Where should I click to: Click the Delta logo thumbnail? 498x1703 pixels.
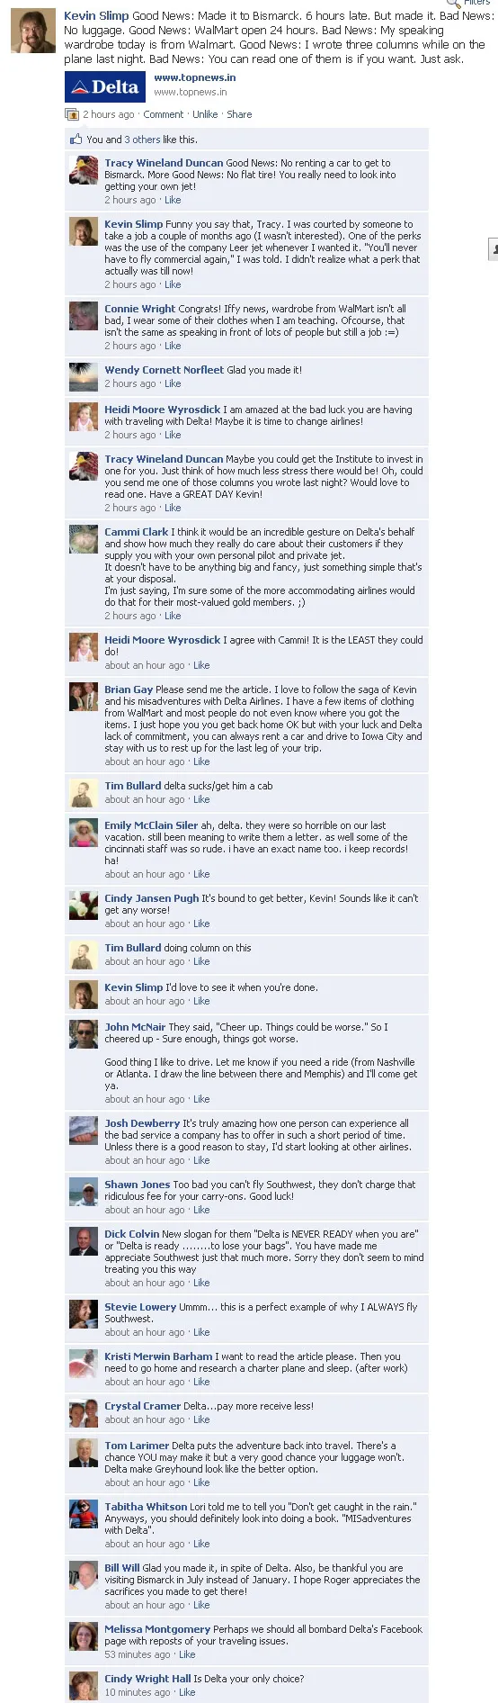(x=105, y=87)
